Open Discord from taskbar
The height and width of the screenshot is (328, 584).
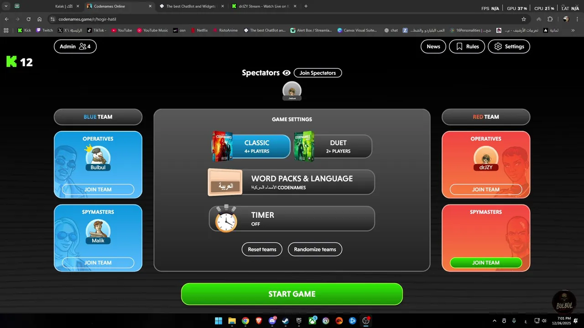coord(272,321)
